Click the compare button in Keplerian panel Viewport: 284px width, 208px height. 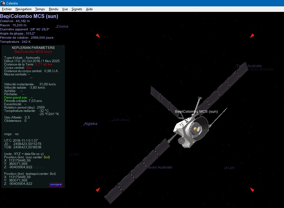click(56, 185)
